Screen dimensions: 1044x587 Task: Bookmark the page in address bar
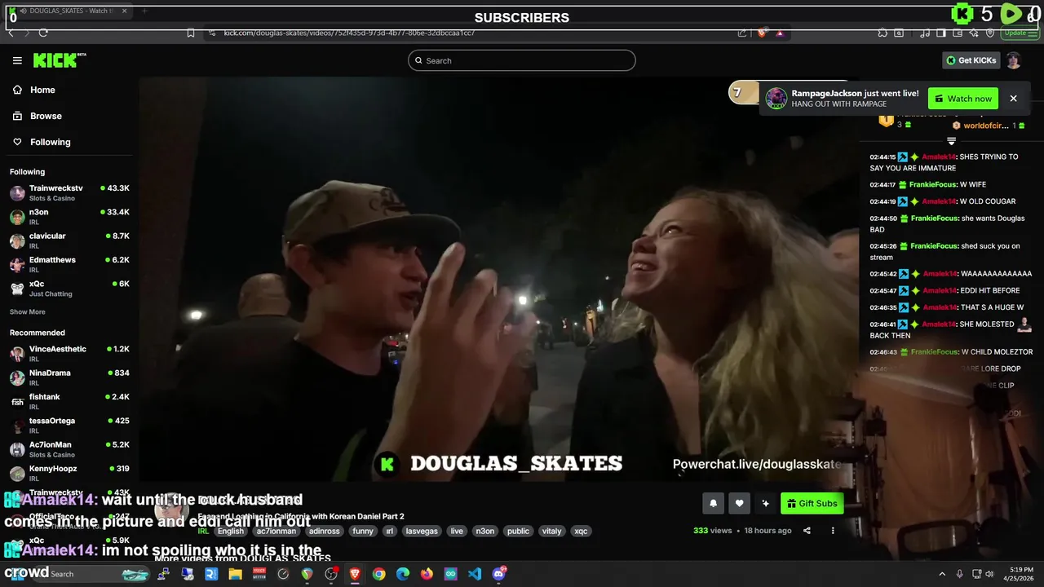click(191, 33)
